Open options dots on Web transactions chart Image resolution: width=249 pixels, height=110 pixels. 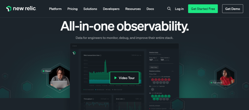[x=140, y=55]
